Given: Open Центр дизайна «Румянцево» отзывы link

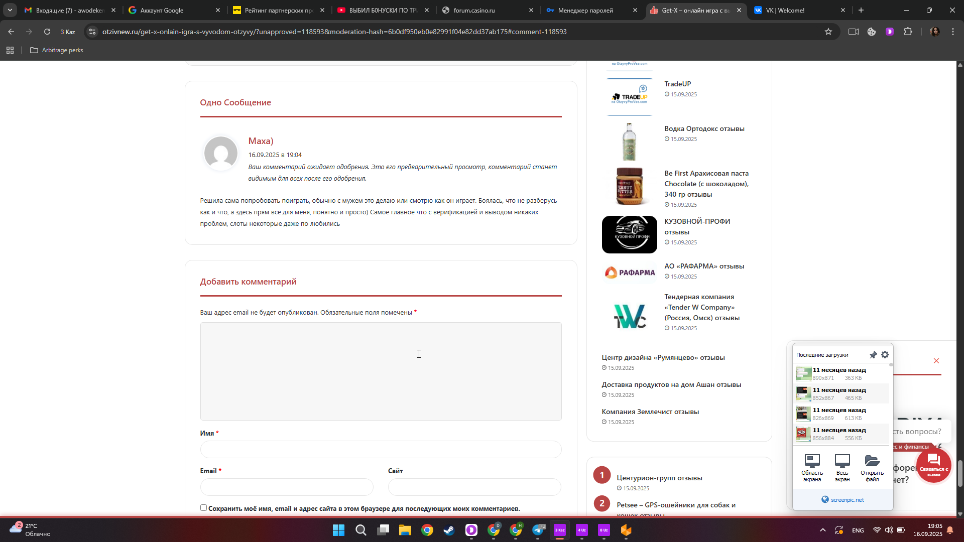Looking at the screenshot, I should coord(663,357).
